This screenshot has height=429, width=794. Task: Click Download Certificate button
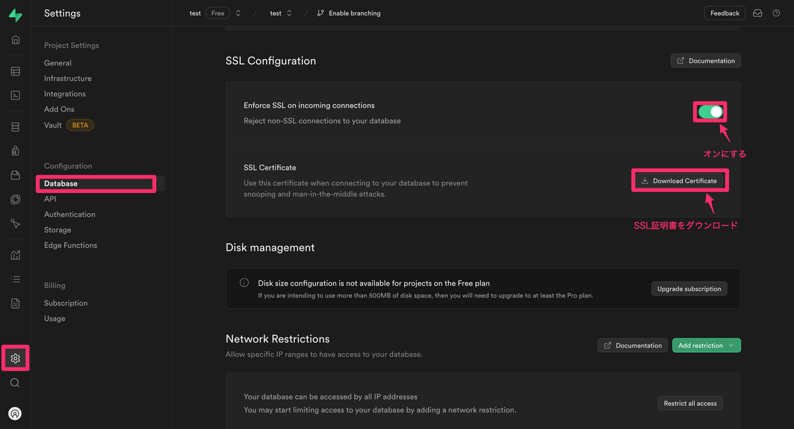tap(679, 180)
